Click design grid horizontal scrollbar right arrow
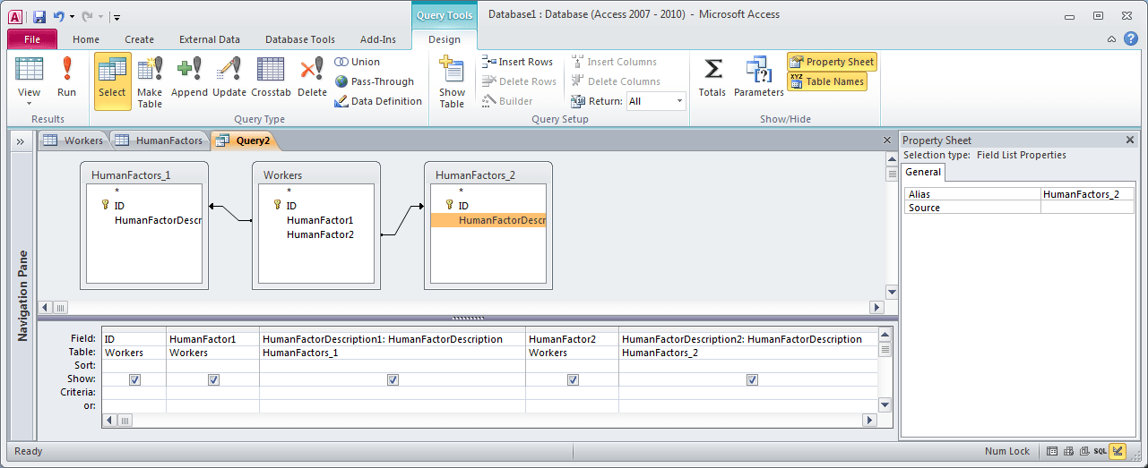The height and width of the screenshot is (468, 1148). (x=868, y=420)
